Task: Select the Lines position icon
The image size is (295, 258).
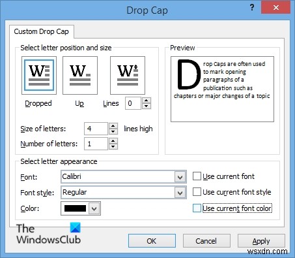Action: click(x=128, y=75)
